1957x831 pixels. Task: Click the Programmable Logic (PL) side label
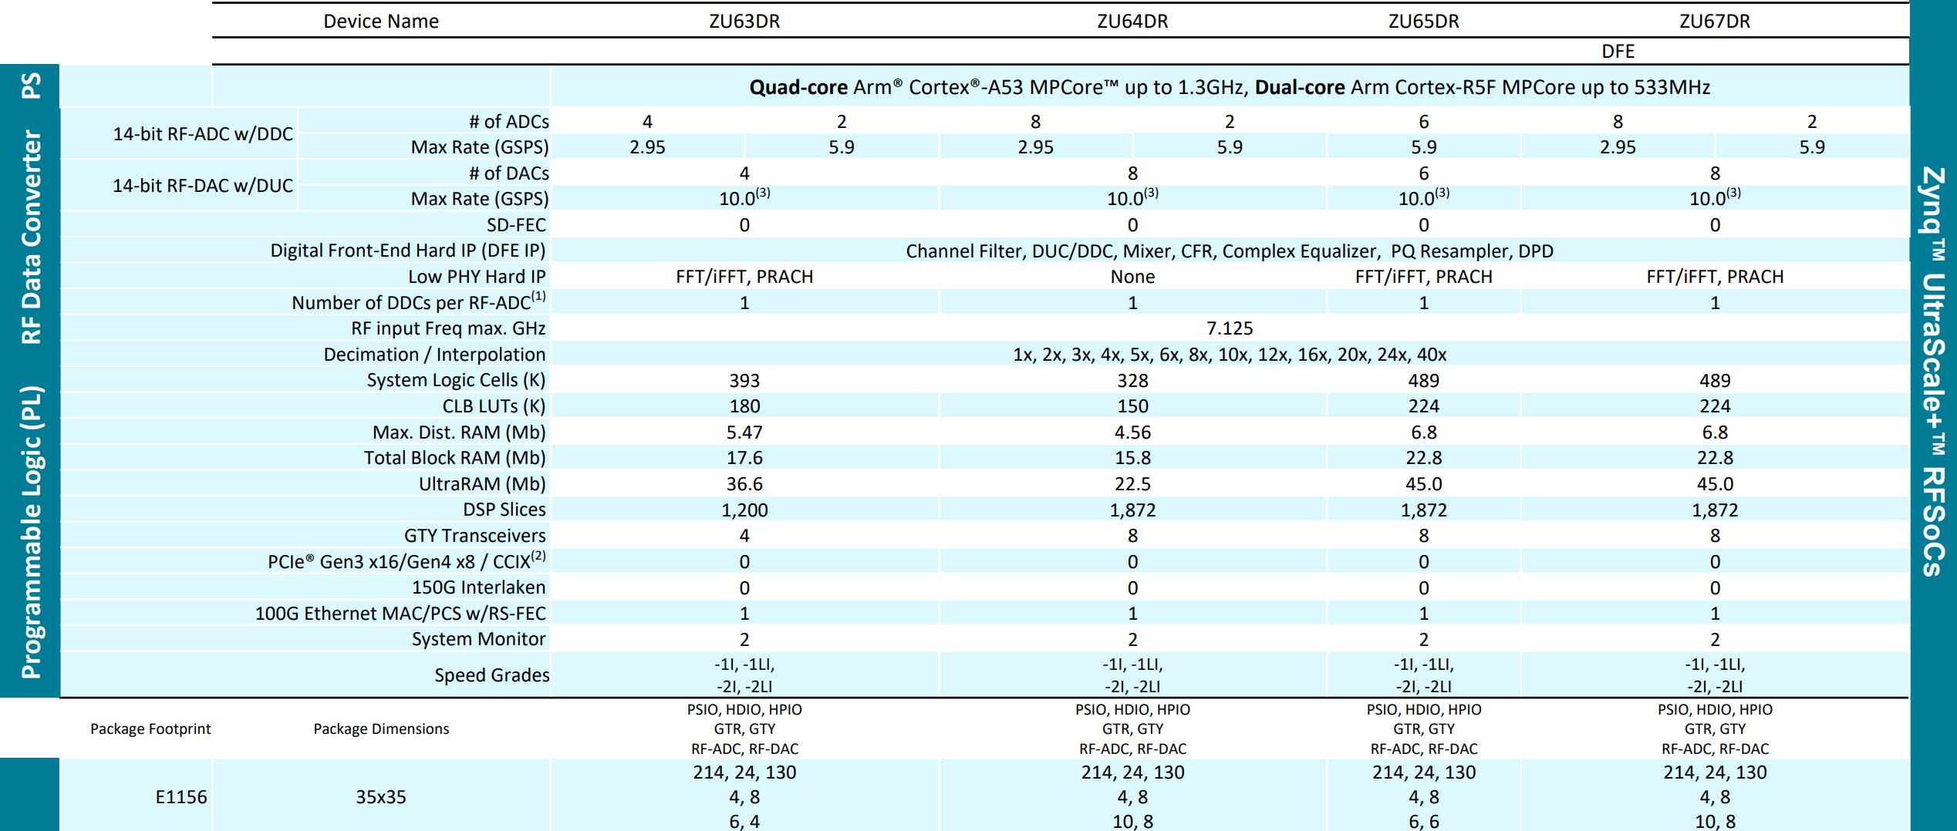tap(30, 532)
